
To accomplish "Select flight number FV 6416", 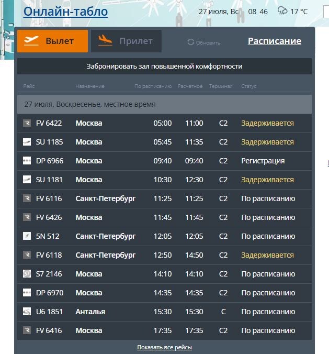I will pos(49,330).
